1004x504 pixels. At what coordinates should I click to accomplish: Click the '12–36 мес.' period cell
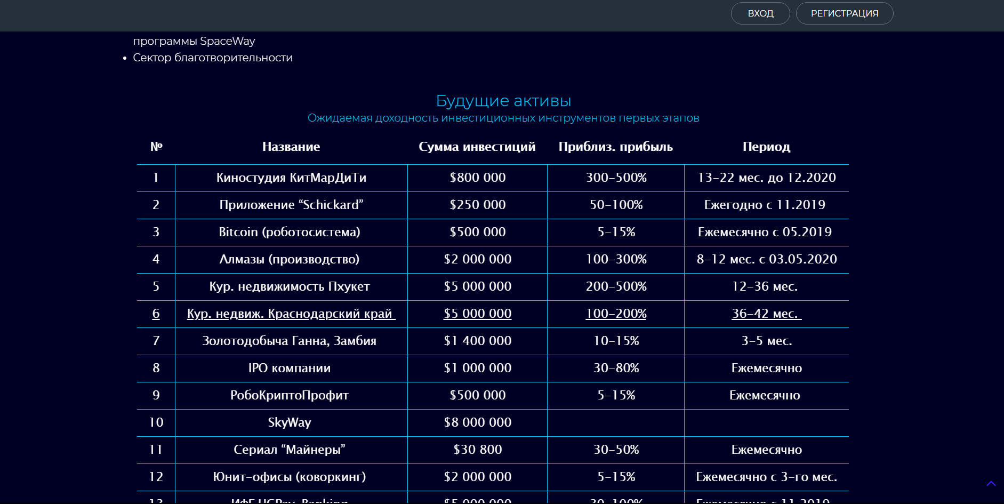pos(766,287)
